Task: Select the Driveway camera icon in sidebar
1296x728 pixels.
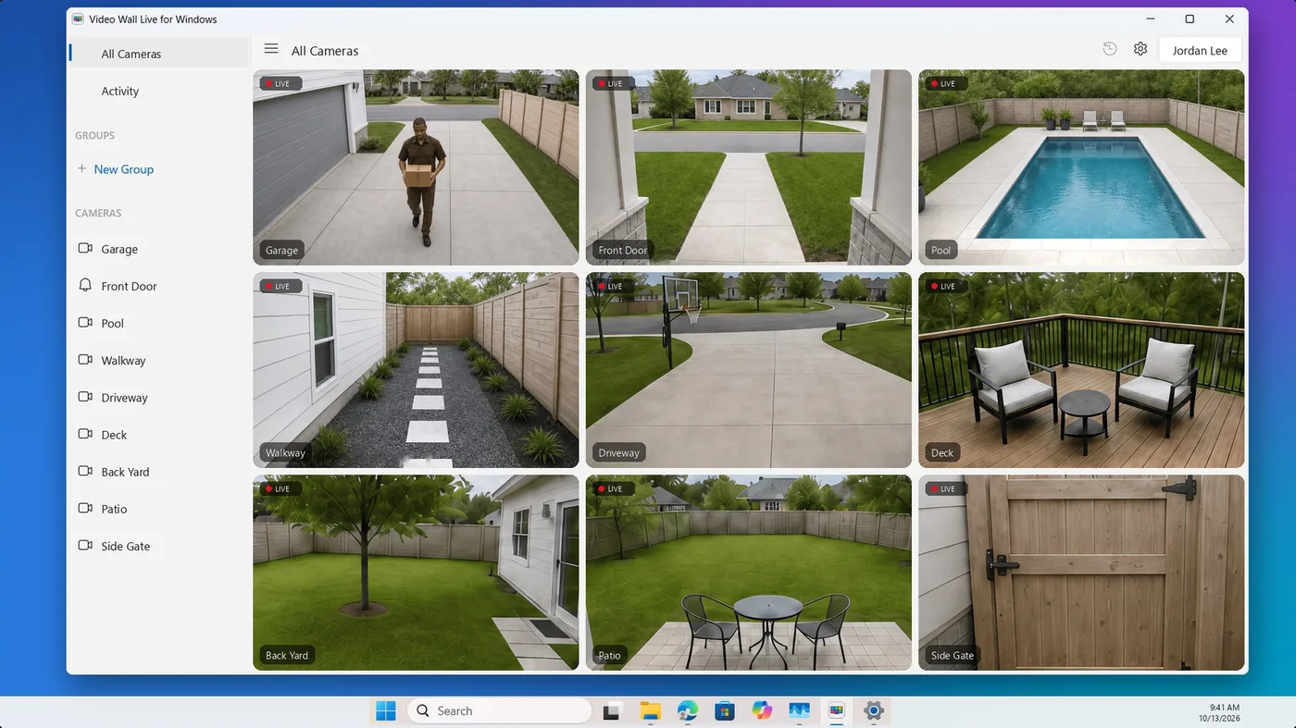Action: [85, 396]
